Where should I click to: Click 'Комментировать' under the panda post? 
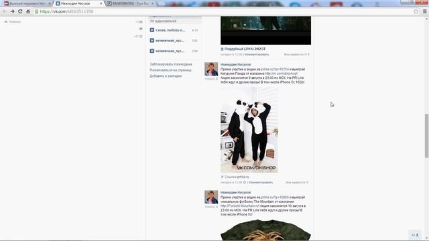pyautogui.click(x=261, y=182)
